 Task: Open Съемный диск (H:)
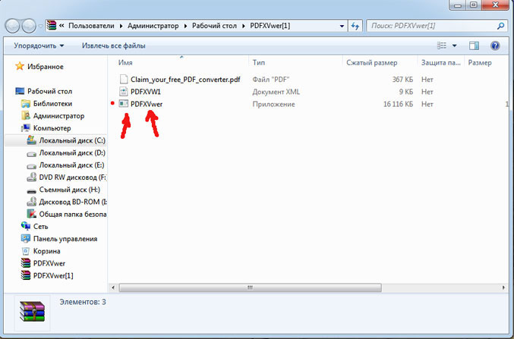click(70, 190)
